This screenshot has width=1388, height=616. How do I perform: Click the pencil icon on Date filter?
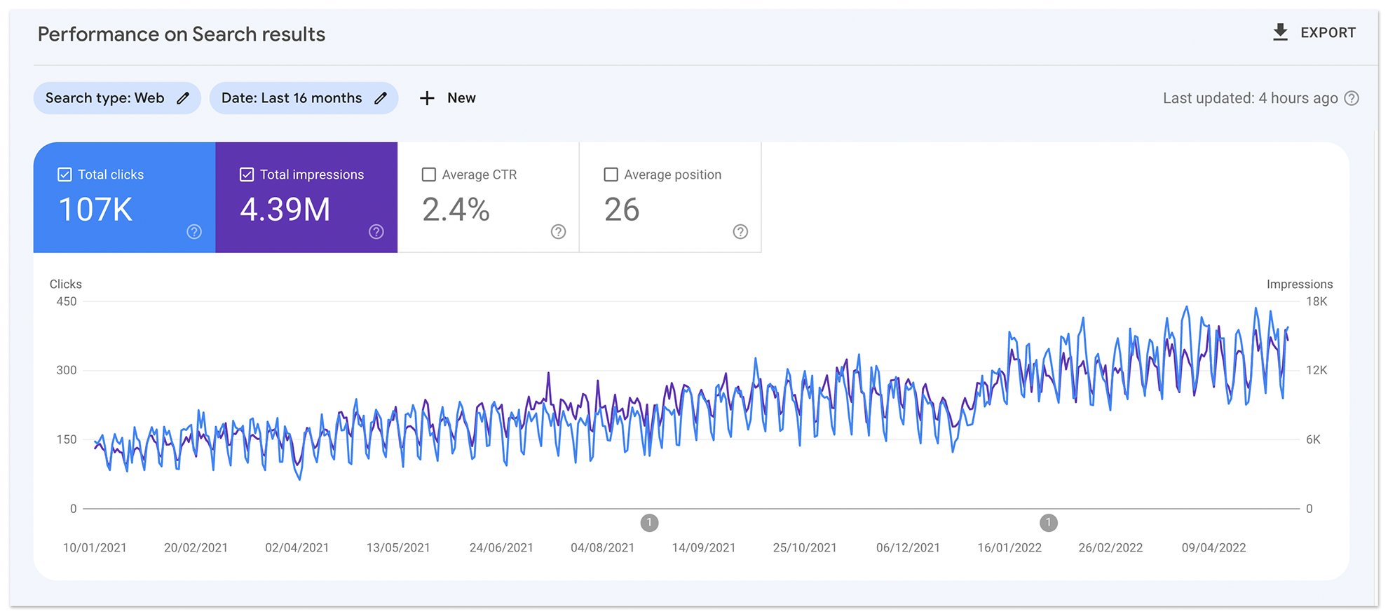tap(381, 98)
